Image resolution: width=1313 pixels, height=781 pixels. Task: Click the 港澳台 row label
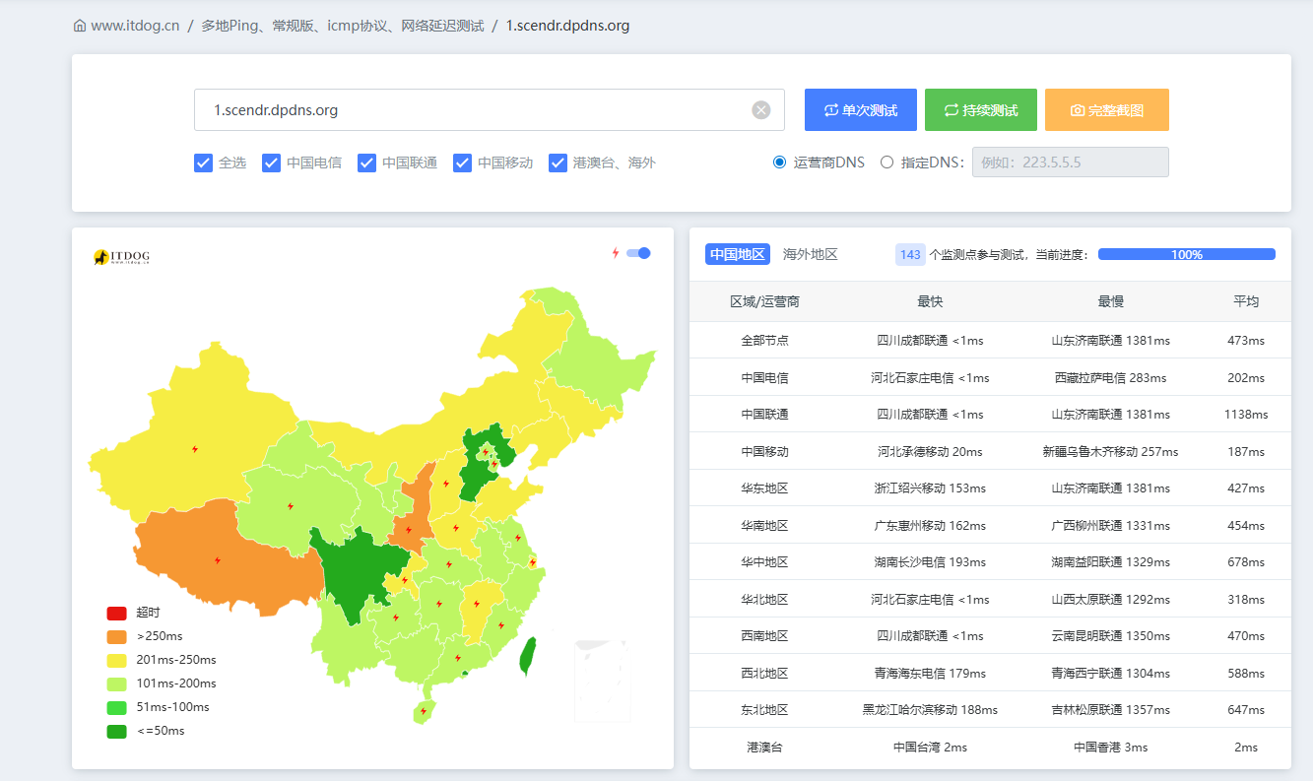764,748
